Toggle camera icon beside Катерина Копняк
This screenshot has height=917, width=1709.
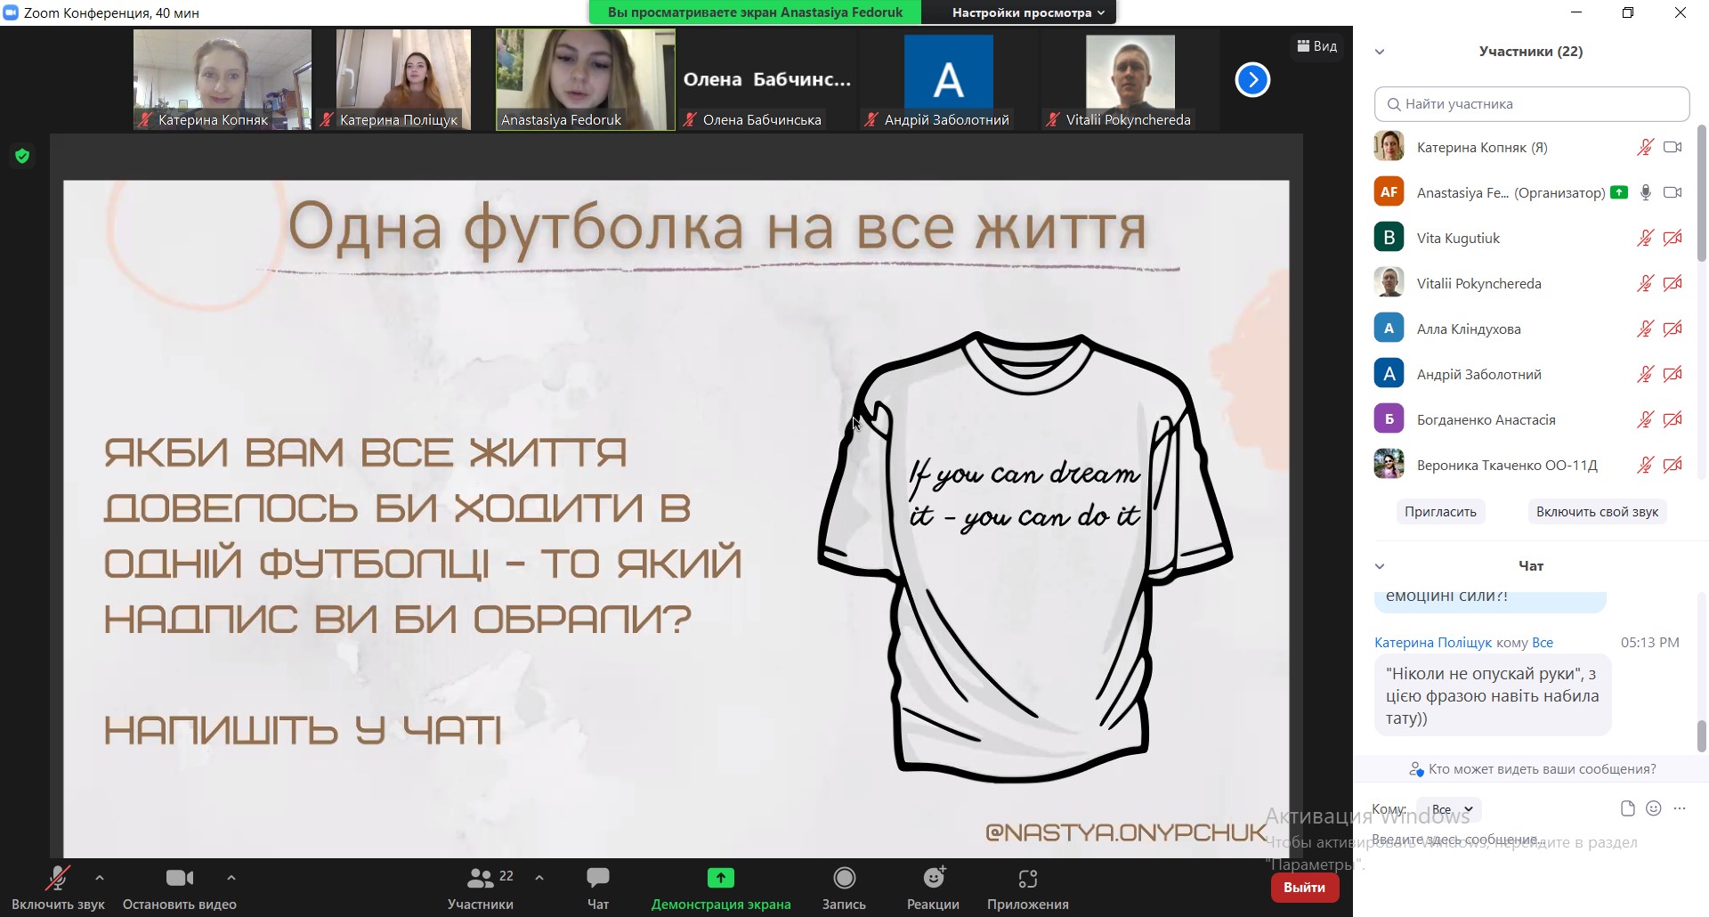pyautogui.click(x=1673, y=148)
